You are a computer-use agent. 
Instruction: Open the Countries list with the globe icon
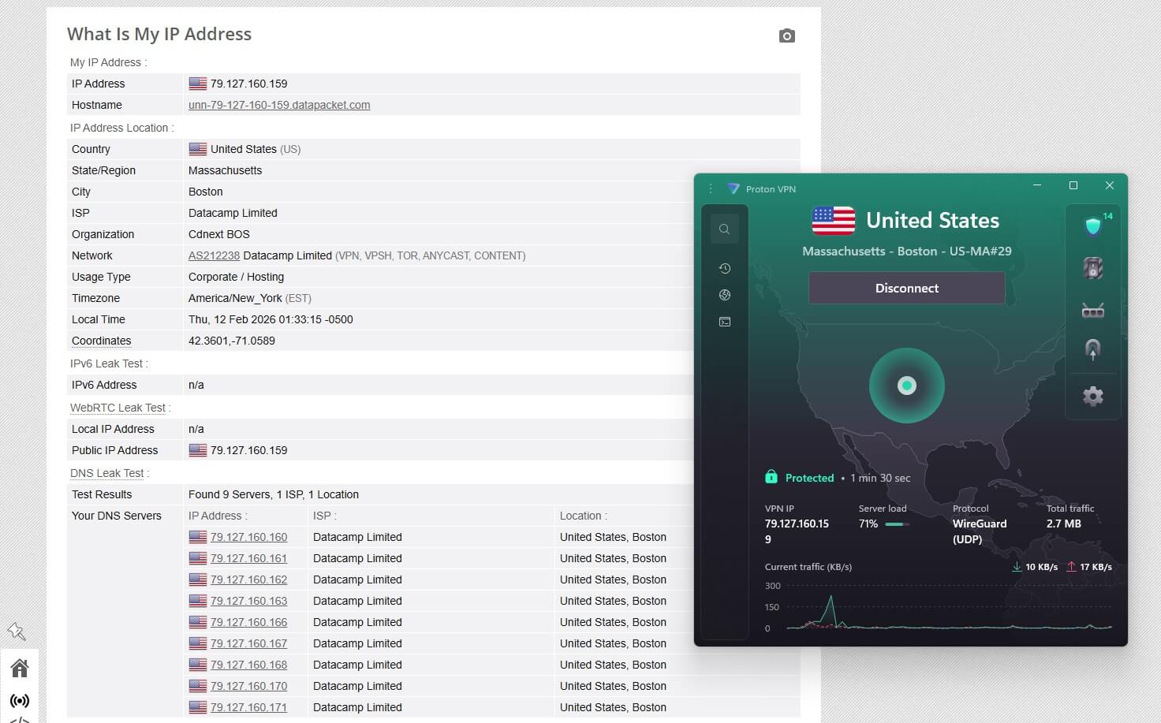725,295
